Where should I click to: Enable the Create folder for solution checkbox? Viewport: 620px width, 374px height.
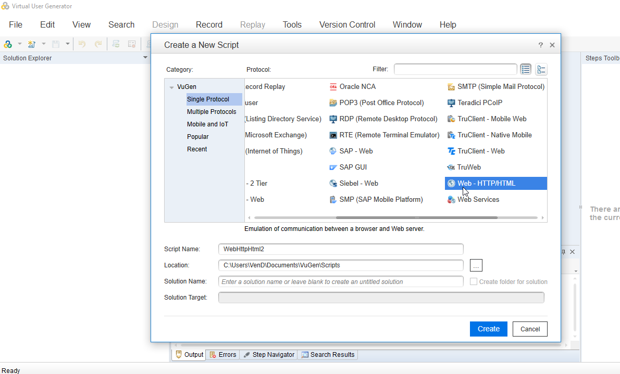click(473, 281)
